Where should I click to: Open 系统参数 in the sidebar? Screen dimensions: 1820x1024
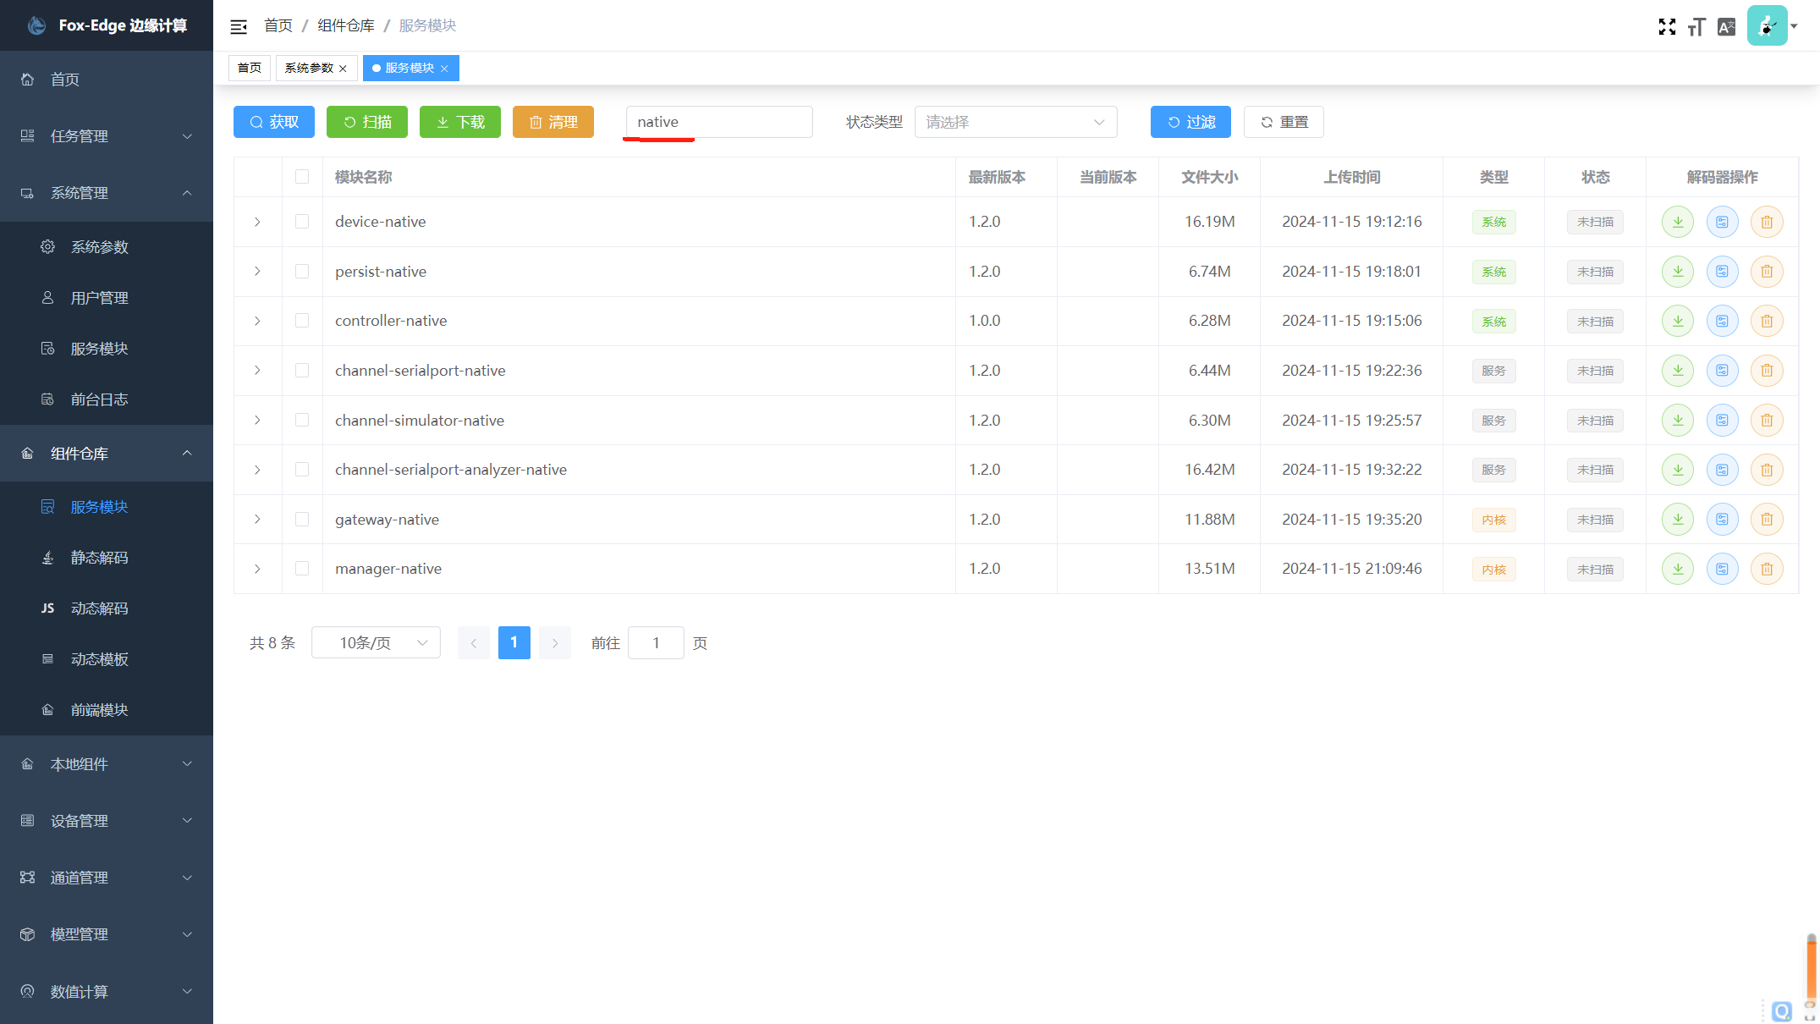pyautogui.click(x=107, y=247)
